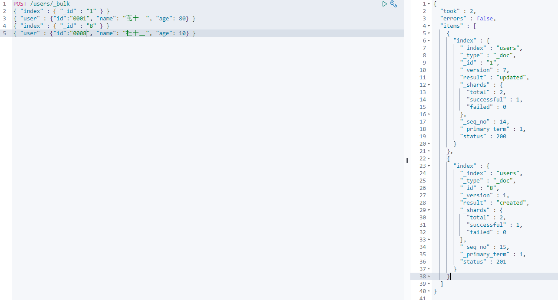Click request line with "_id" : "8"
The height and width of the screenshot is (300, 558).
[x=61, y=26]
